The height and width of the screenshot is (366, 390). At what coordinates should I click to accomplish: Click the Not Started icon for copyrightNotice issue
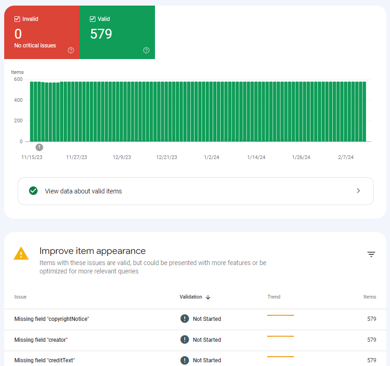tap(186, 319)
